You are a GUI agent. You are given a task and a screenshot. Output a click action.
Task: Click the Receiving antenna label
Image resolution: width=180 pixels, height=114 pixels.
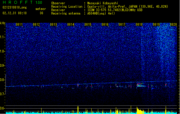coord(66,13)
